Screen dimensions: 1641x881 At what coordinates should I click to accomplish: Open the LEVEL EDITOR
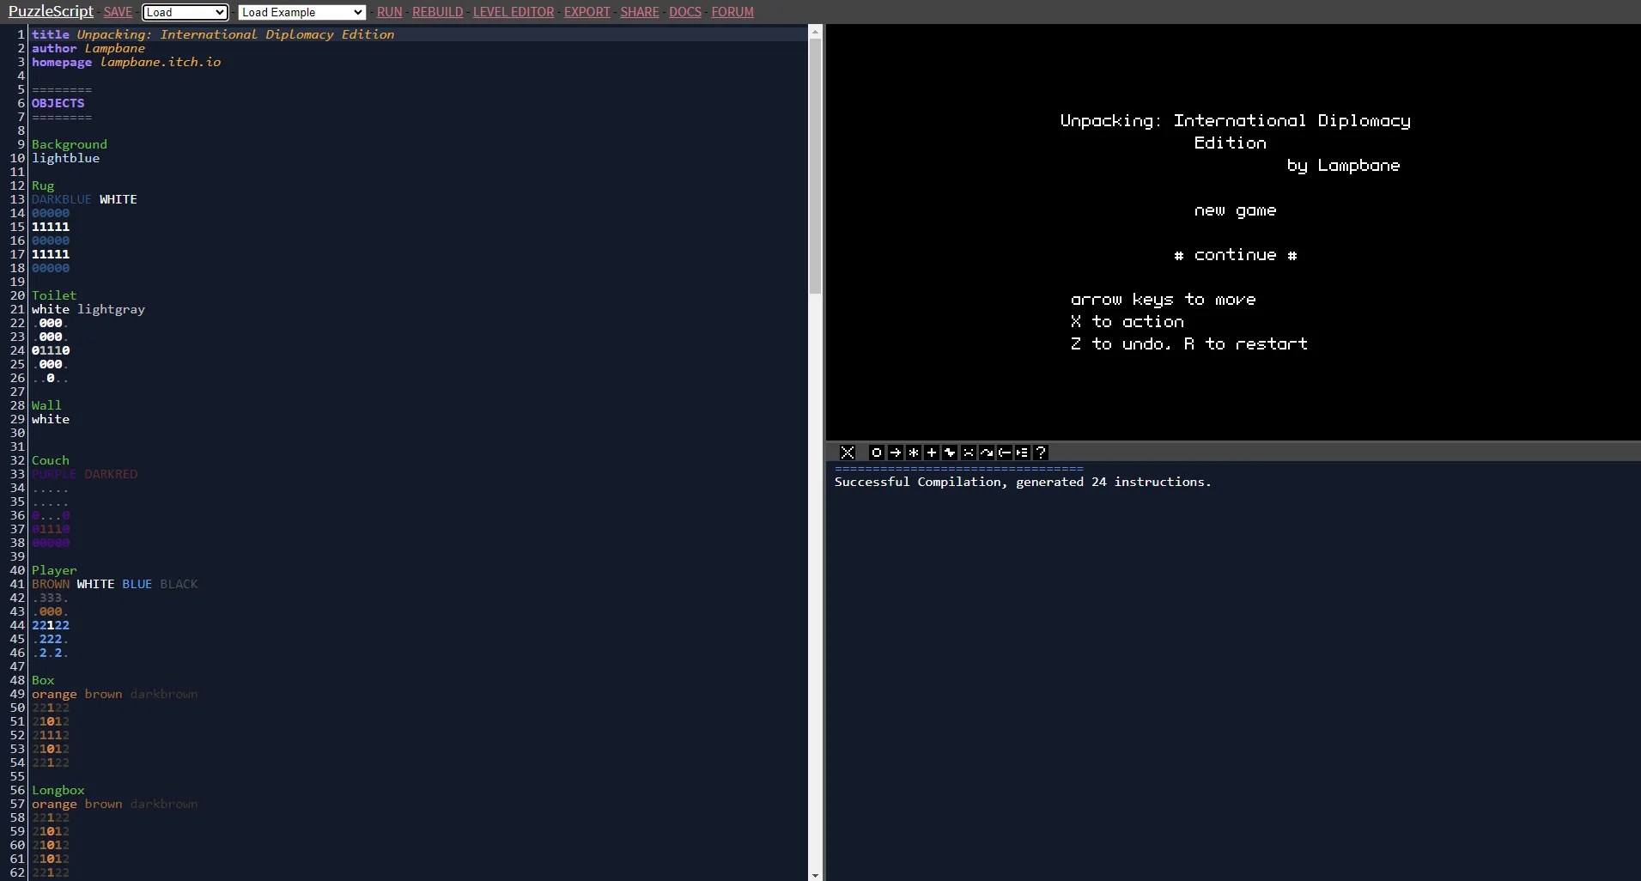[514, 12]
